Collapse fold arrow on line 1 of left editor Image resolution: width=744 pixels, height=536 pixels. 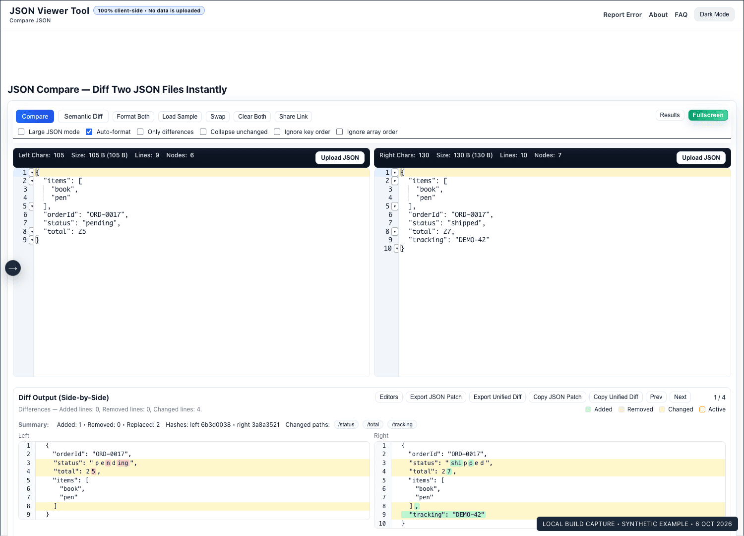tap(32, 173)
